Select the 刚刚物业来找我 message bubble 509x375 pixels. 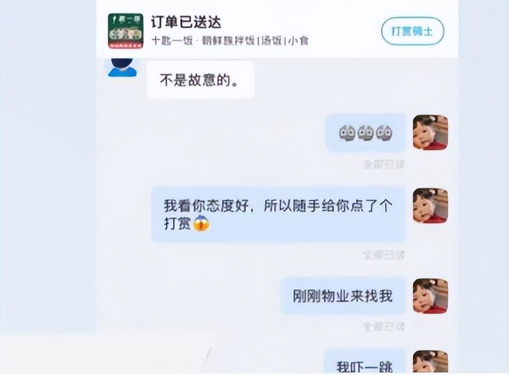click(x=343, y=296)
